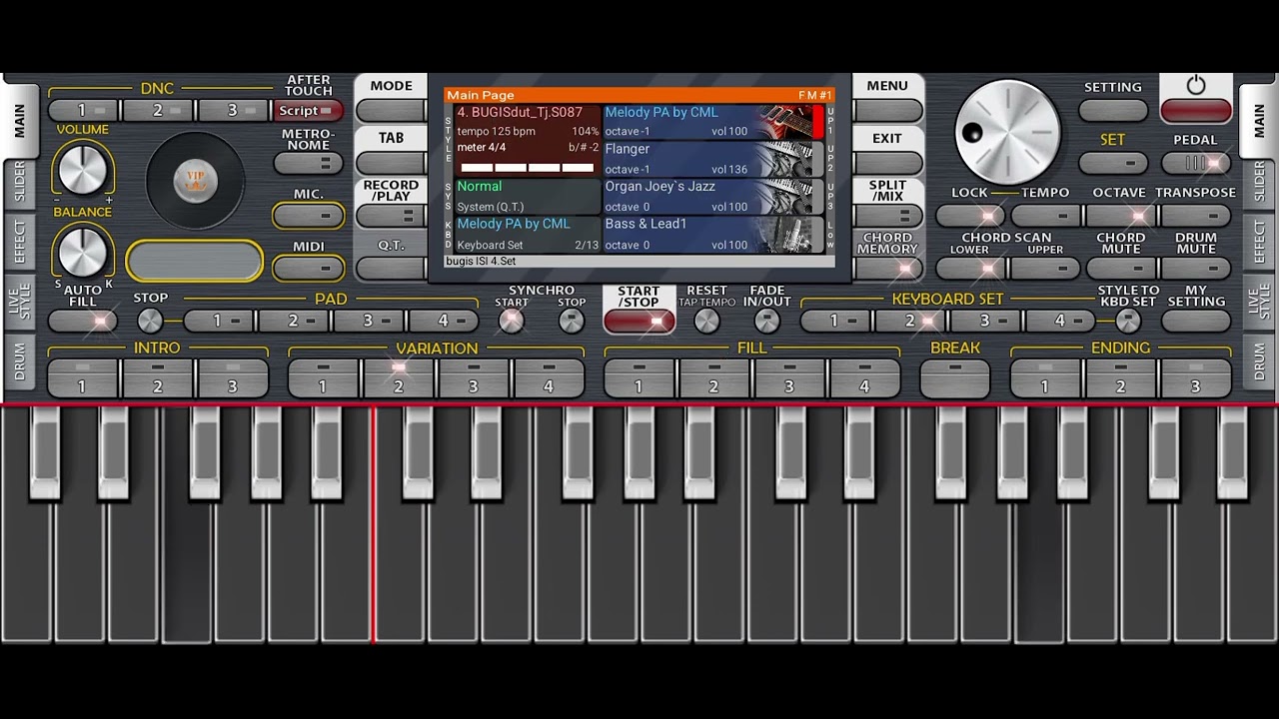
Task: Tap the red power button
Action: (1195, 110)
